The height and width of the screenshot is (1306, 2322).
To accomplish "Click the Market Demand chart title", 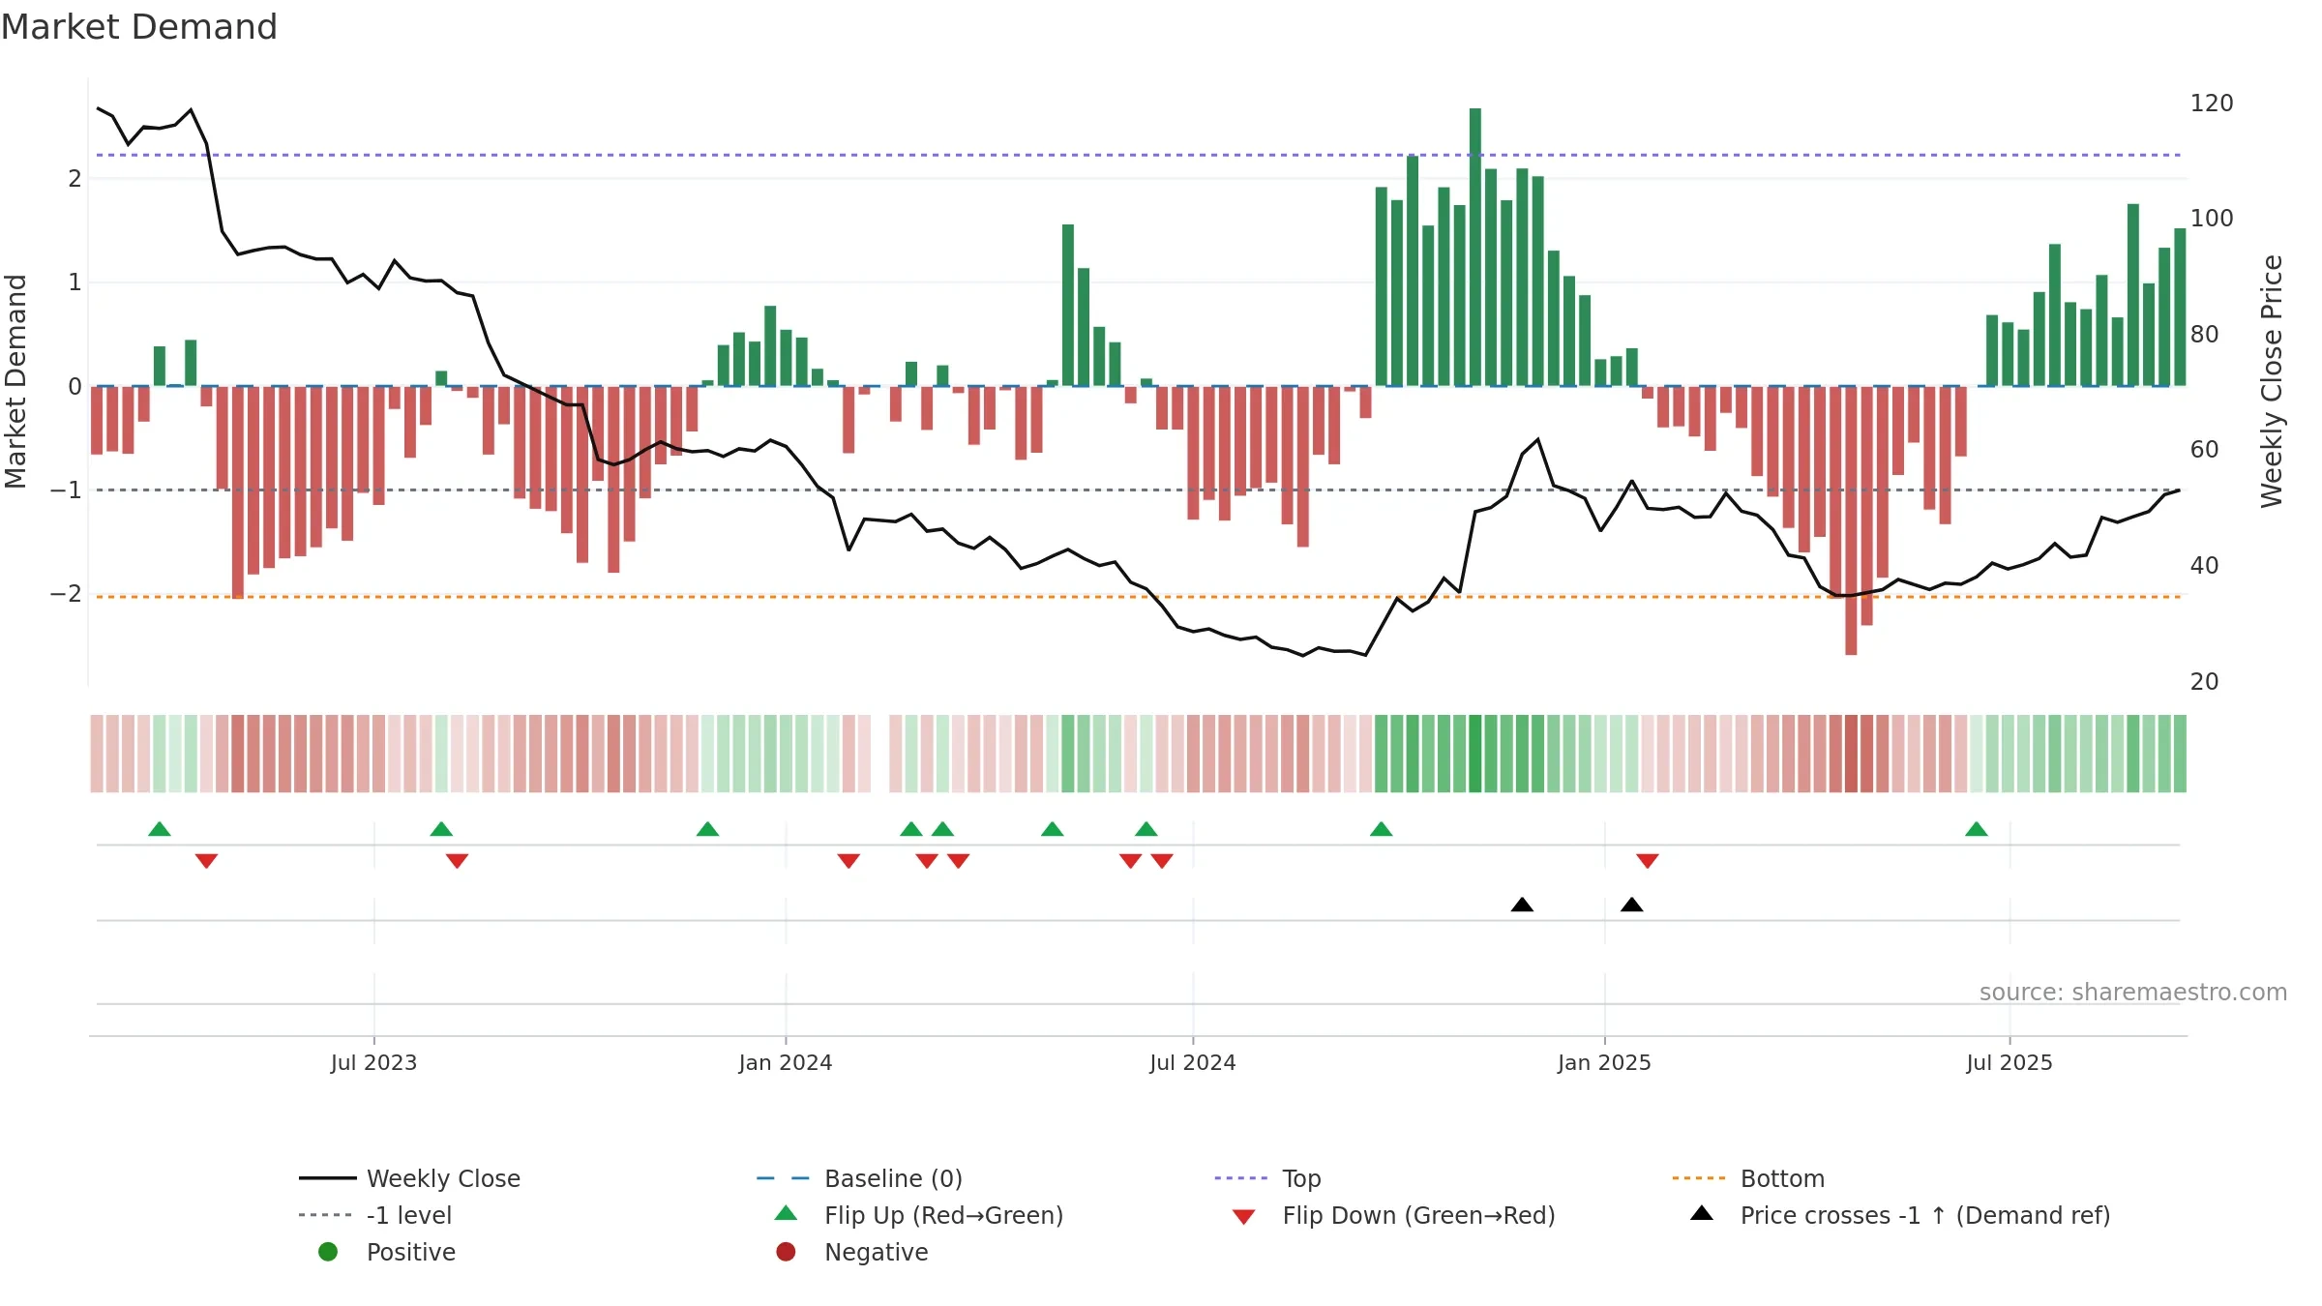I will (139, 27).
